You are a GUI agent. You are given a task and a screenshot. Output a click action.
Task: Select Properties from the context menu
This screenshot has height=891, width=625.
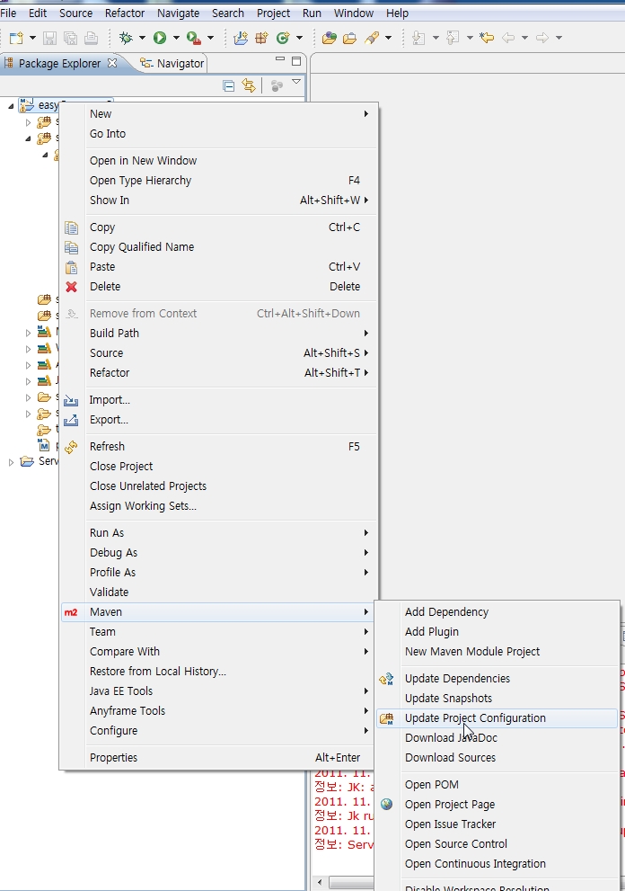[113, 758]
